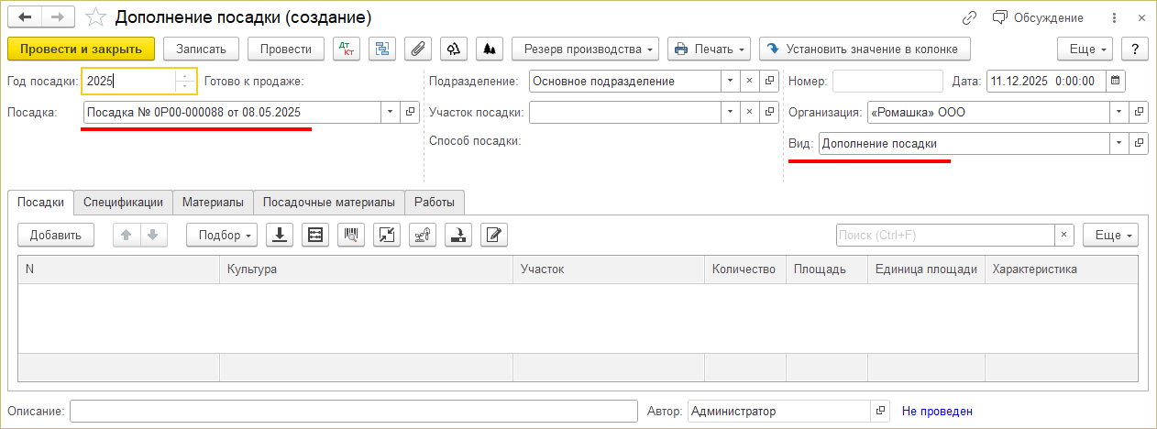Click the pencil edit icon in table toolbar
Viewport: 1157px width, 429px height.
pos(494,235)
